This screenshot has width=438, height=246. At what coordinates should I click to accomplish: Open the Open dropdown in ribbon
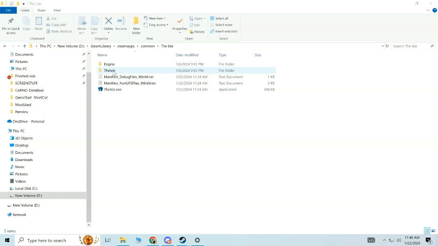point(197,18)
